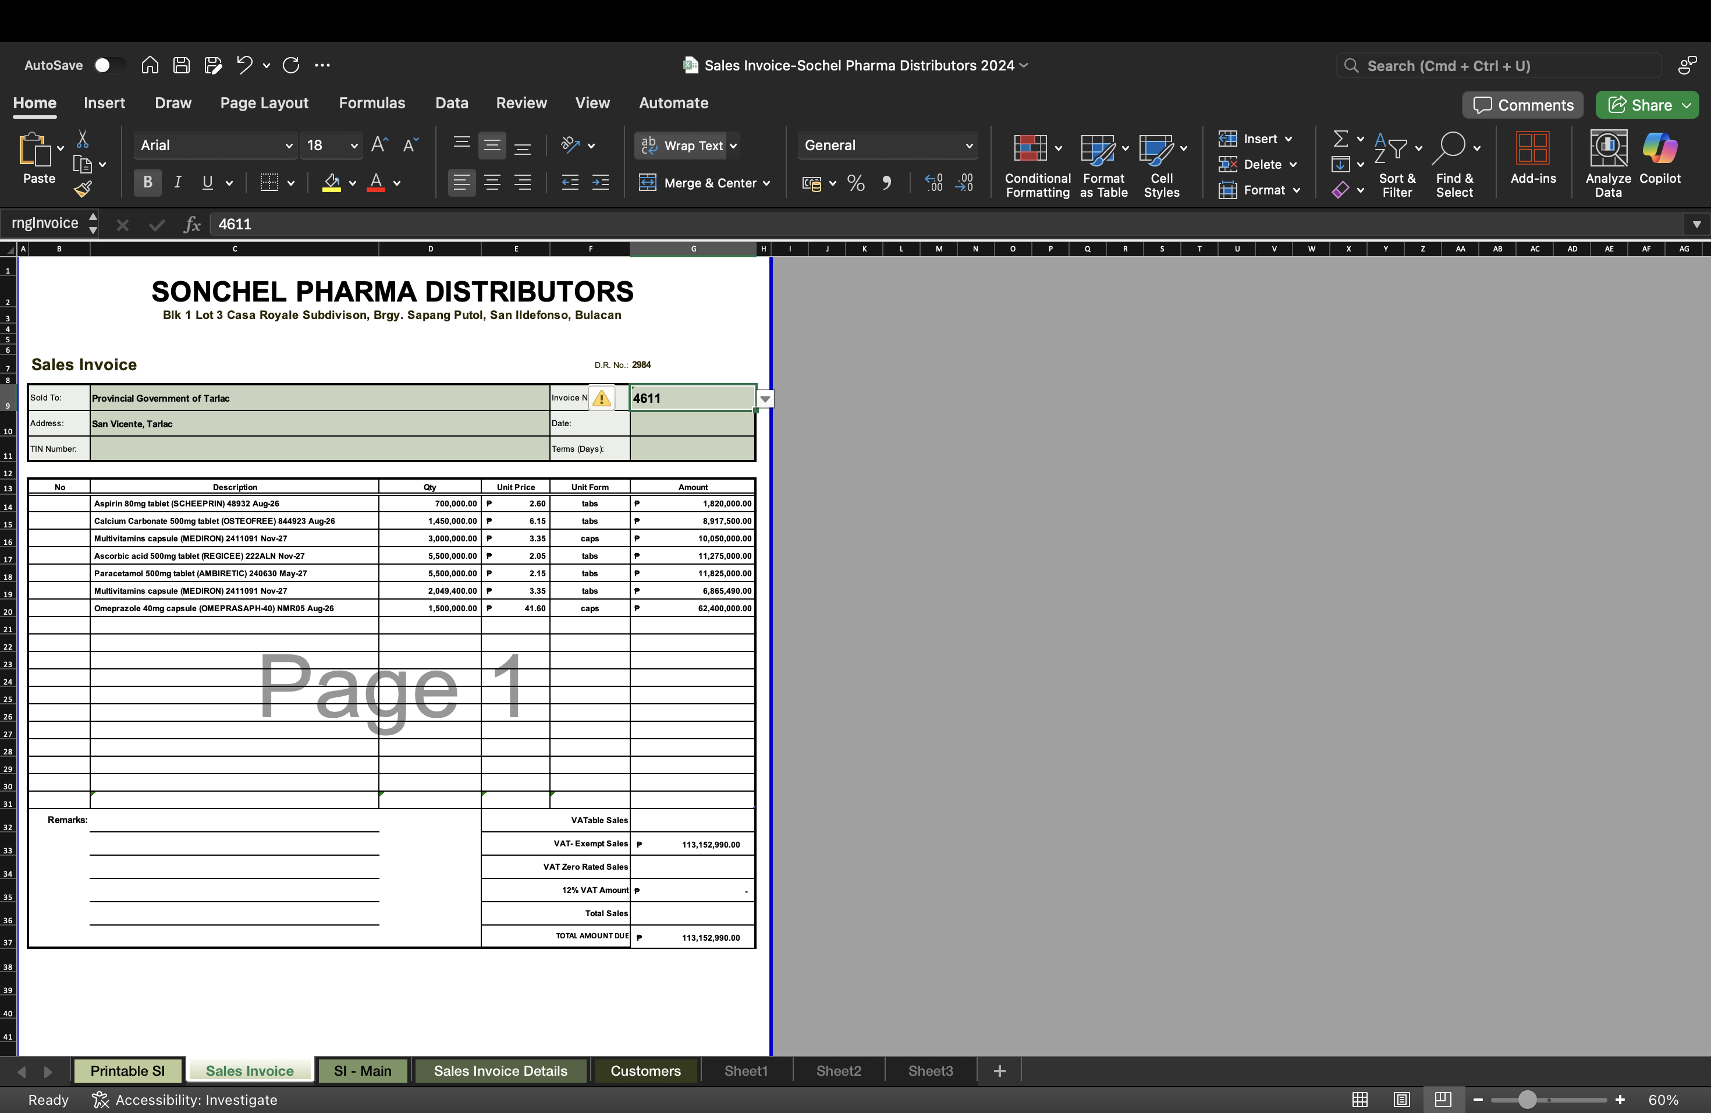Increase font size with large A icon
Screen dimensions: 1711x1113
coord(379,145)
